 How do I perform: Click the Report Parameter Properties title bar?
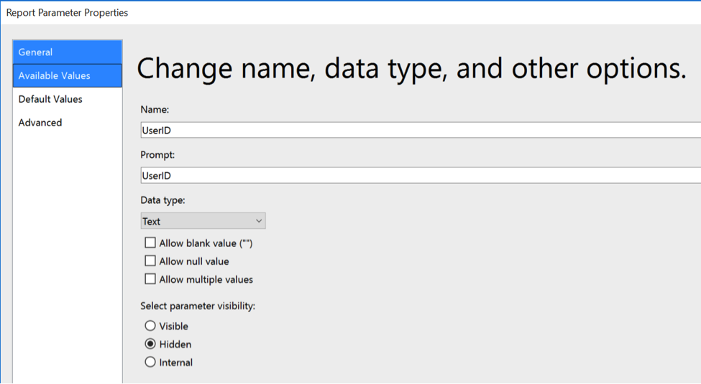pyautogui.click(x=351, y=12)
